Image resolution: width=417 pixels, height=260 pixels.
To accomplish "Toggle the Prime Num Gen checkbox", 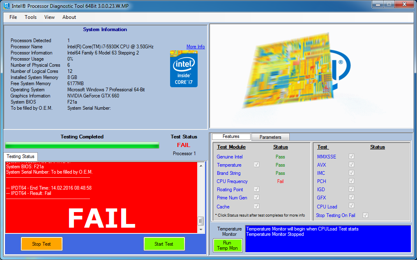I will [257, 197].
